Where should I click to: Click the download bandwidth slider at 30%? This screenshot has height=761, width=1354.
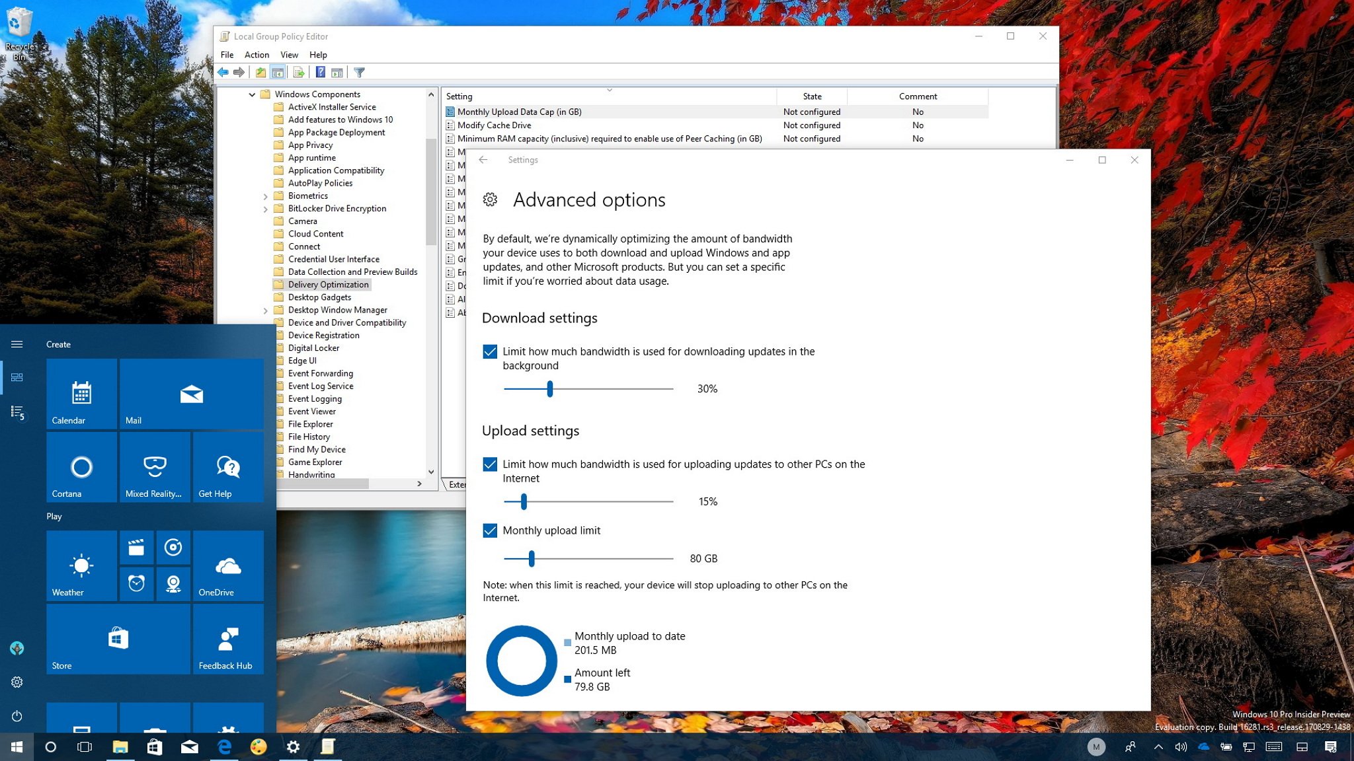pyautogui.click(x=549, y=389)
